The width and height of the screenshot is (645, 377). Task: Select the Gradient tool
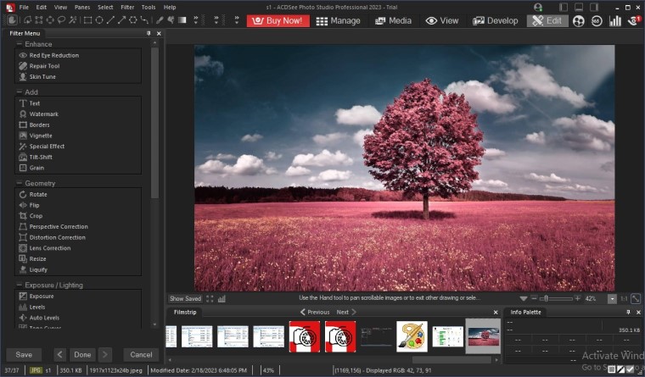182,19
